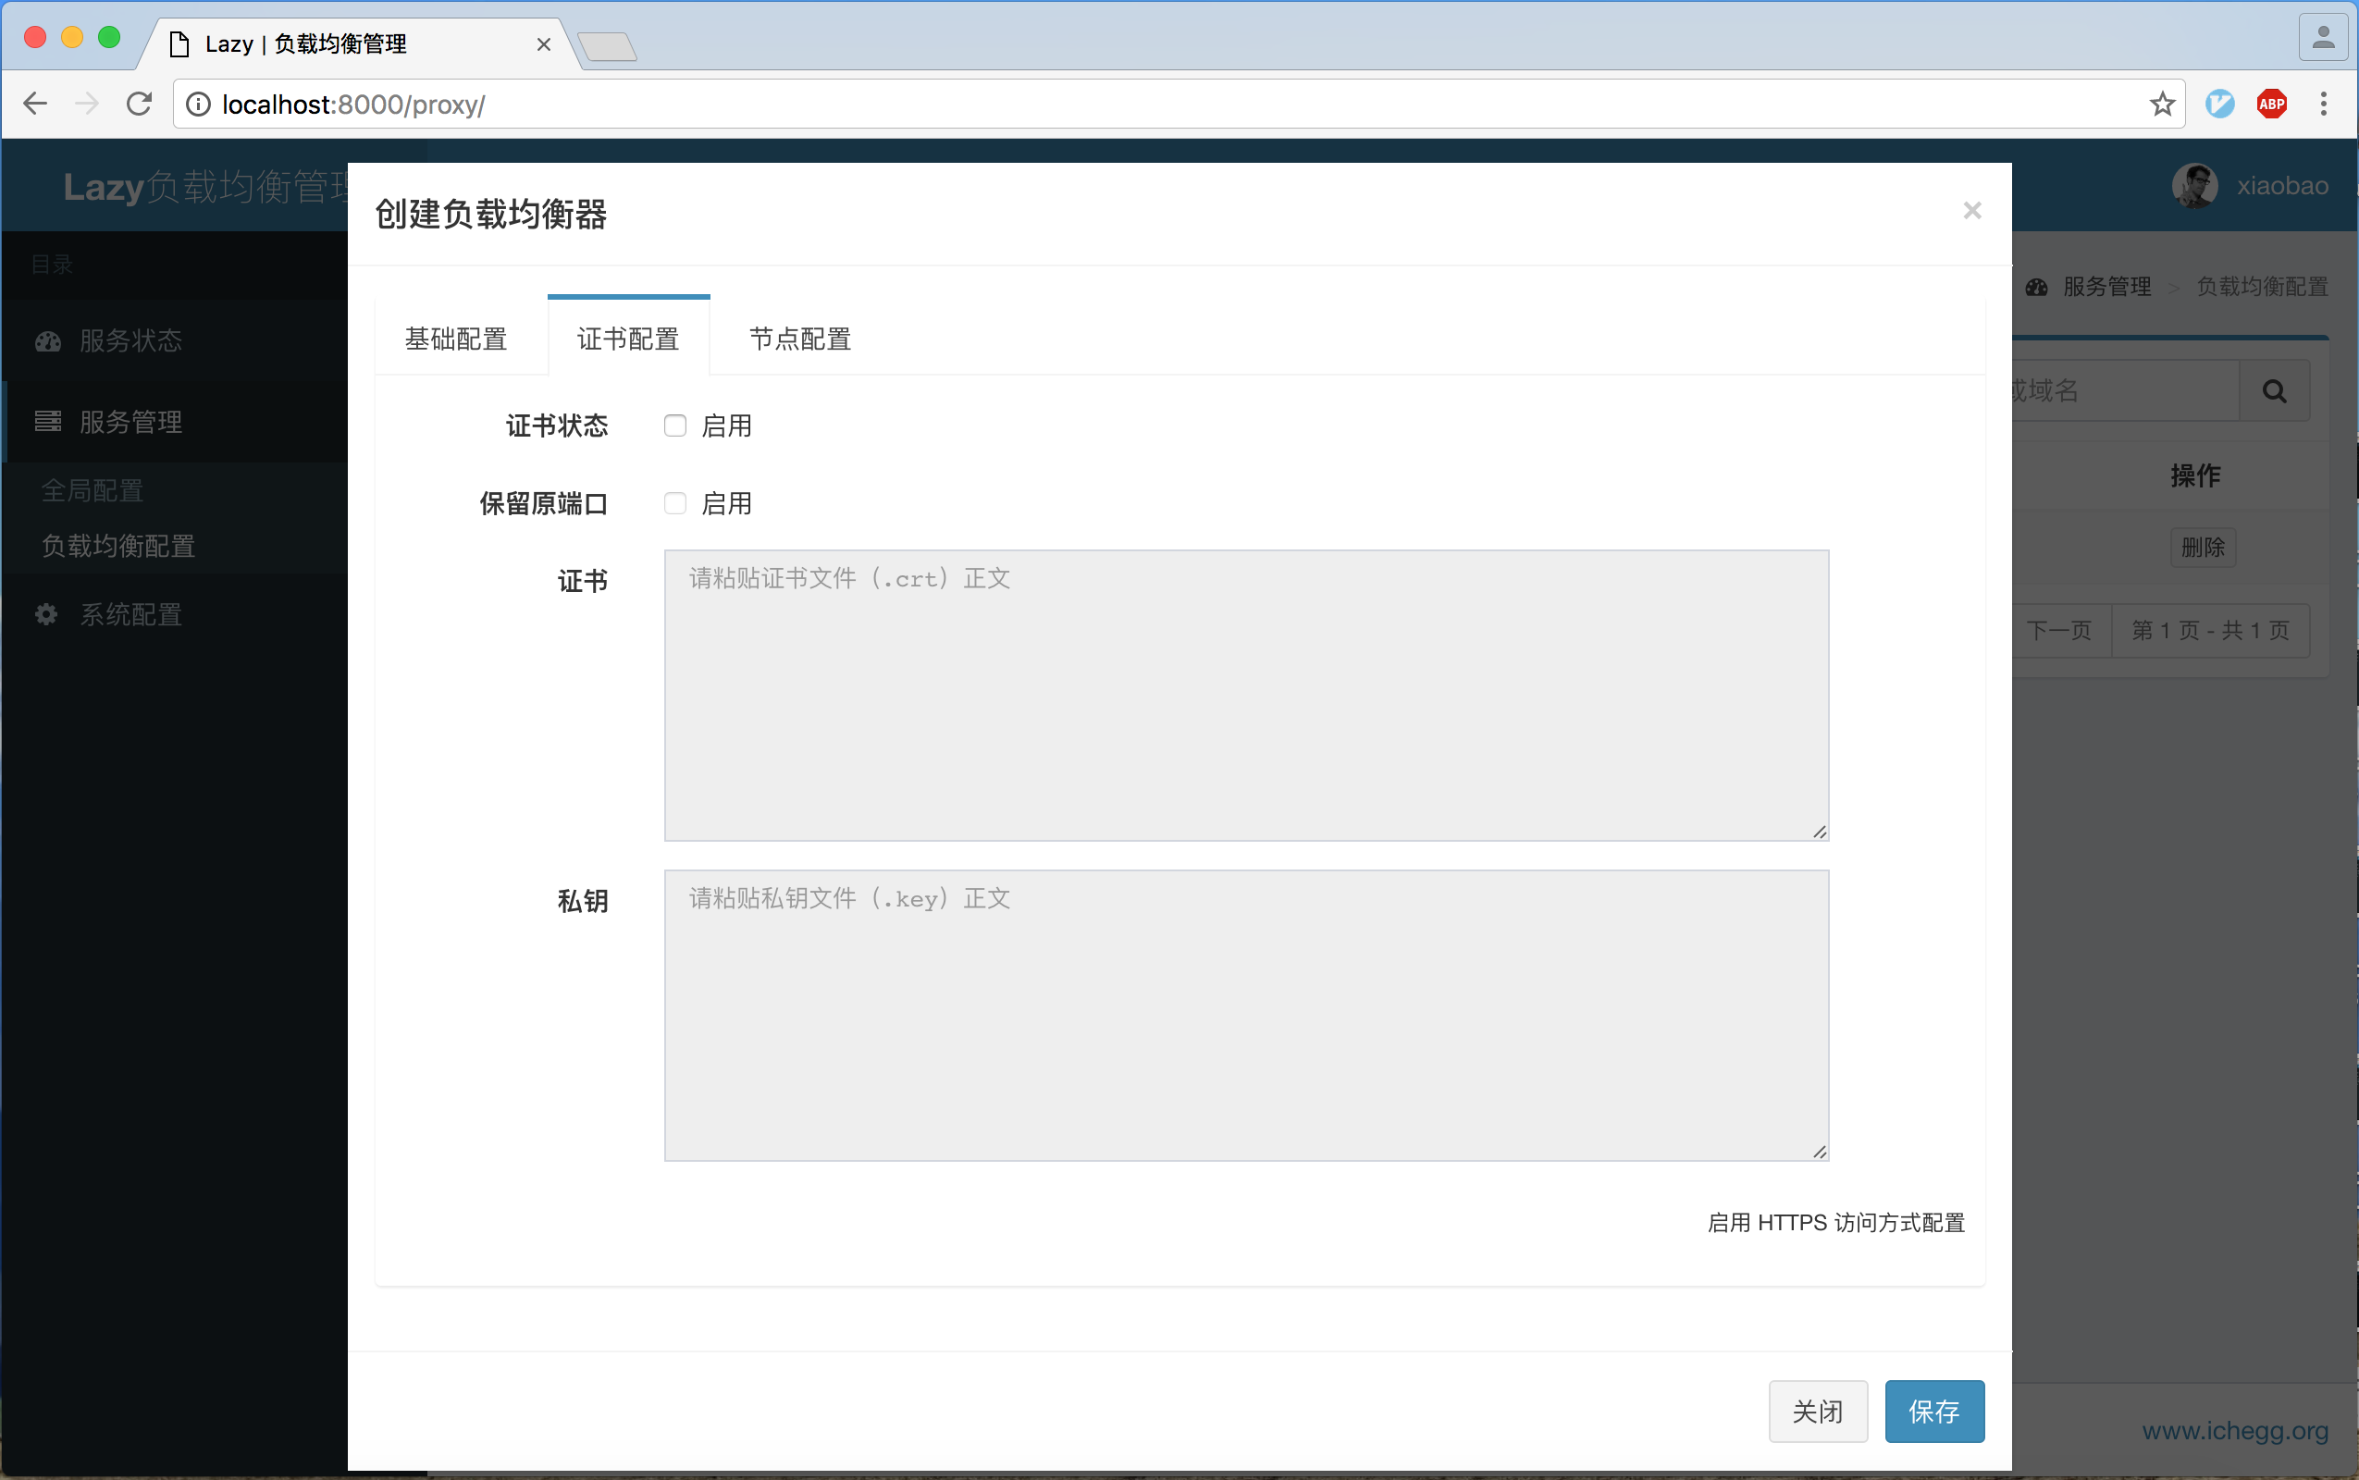The width and height of the screenshot is (2359, 1480).
Task: Open the 节点配置 tab
Action: click(x=799, y=339)
